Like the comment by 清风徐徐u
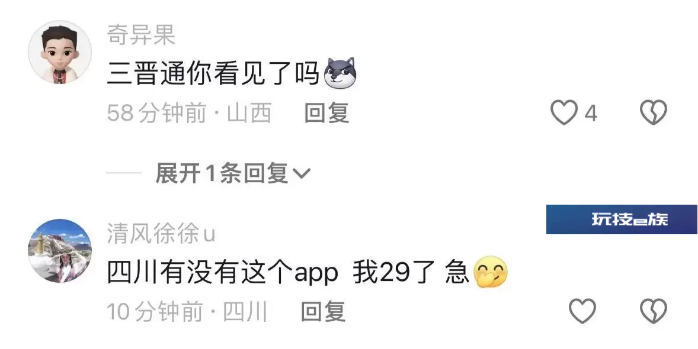The width and height of the screenshot is (698, 349). 582,311
